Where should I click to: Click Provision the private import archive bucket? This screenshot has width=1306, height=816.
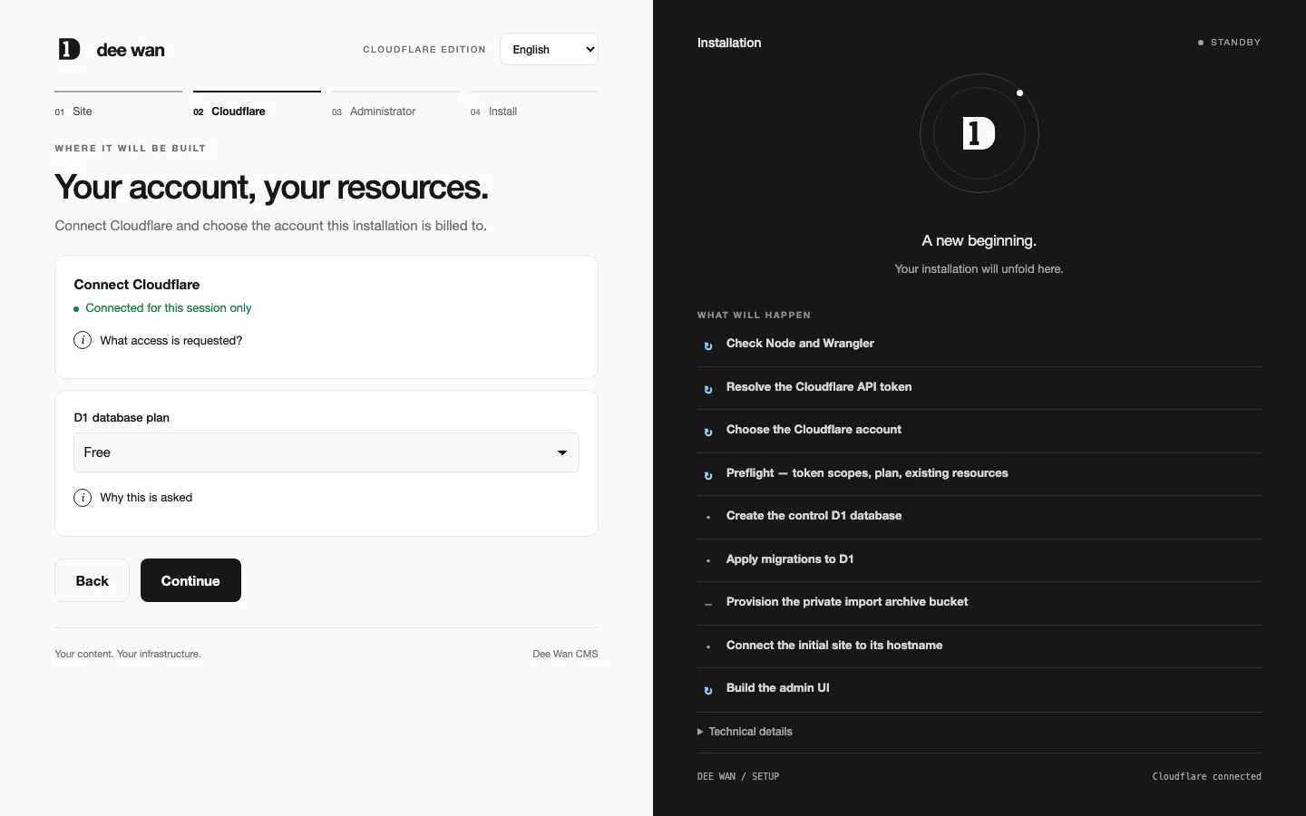pyautogui.click(x=979, y=603)
